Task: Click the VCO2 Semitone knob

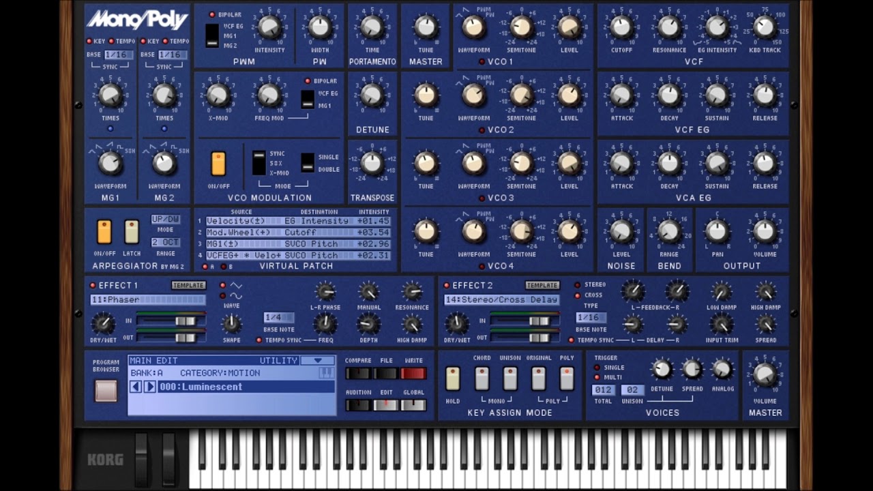Action: 521,95
